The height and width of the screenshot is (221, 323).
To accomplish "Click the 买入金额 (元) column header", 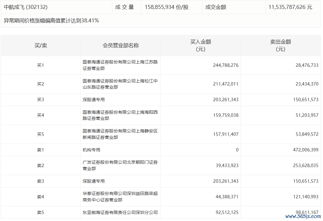I will (x=201, y=45).
